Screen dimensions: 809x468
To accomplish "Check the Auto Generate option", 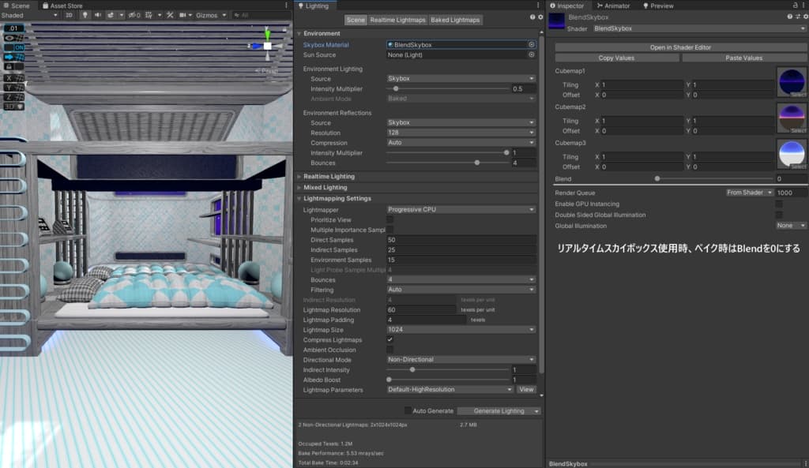I will [x=408, y=410].
